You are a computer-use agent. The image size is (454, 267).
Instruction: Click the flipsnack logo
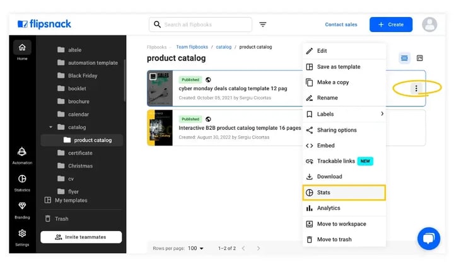[44, 24]
